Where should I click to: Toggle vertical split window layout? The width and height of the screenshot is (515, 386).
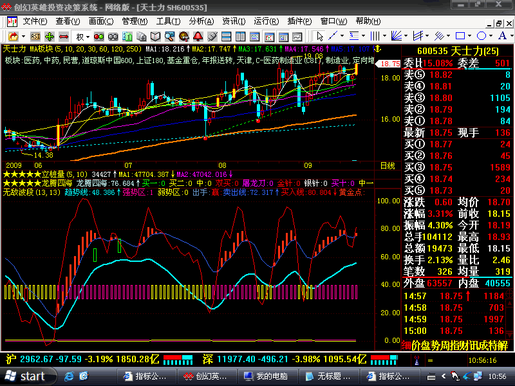click(x=240, y=36)
